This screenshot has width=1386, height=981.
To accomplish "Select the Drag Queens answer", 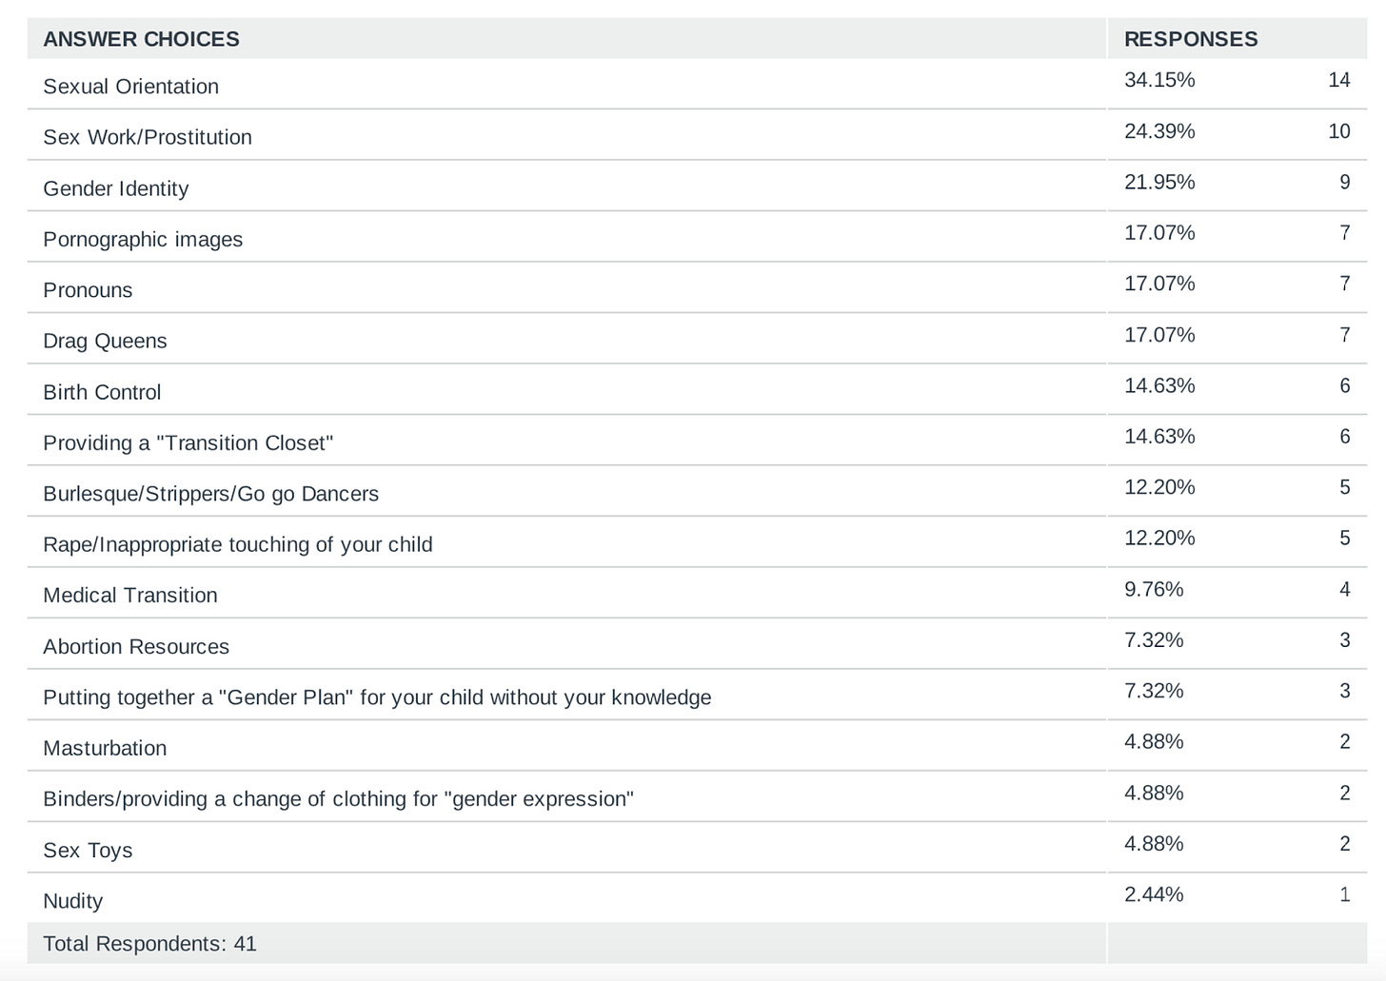I will tap(105, 341).
